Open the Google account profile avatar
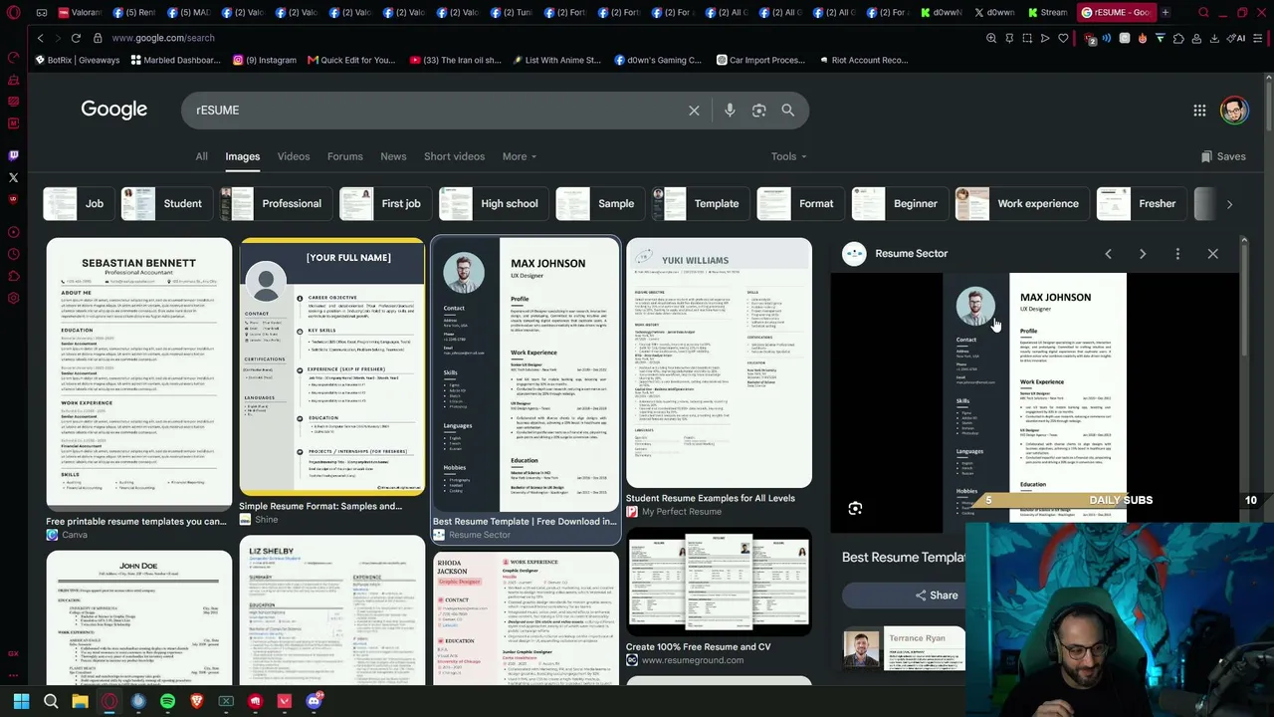 [x=1234, y=111]
